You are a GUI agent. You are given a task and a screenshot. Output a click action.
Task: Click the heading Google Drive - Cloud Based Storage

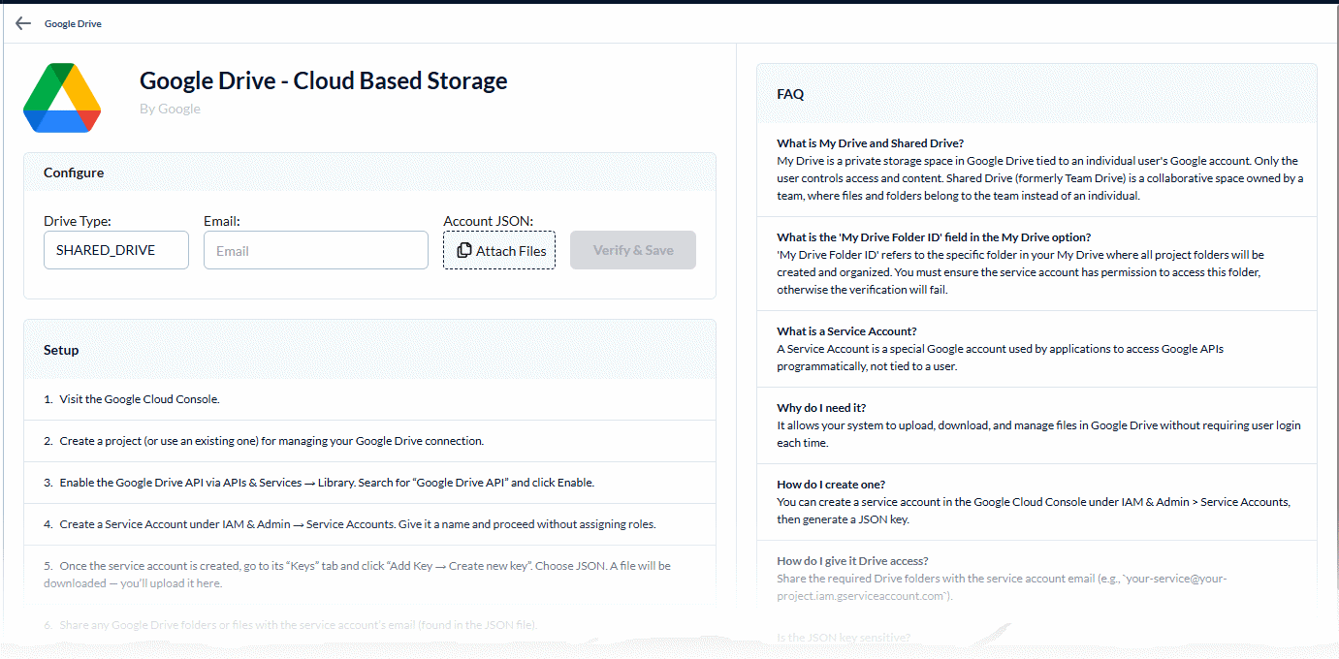[x=324, y=80]
